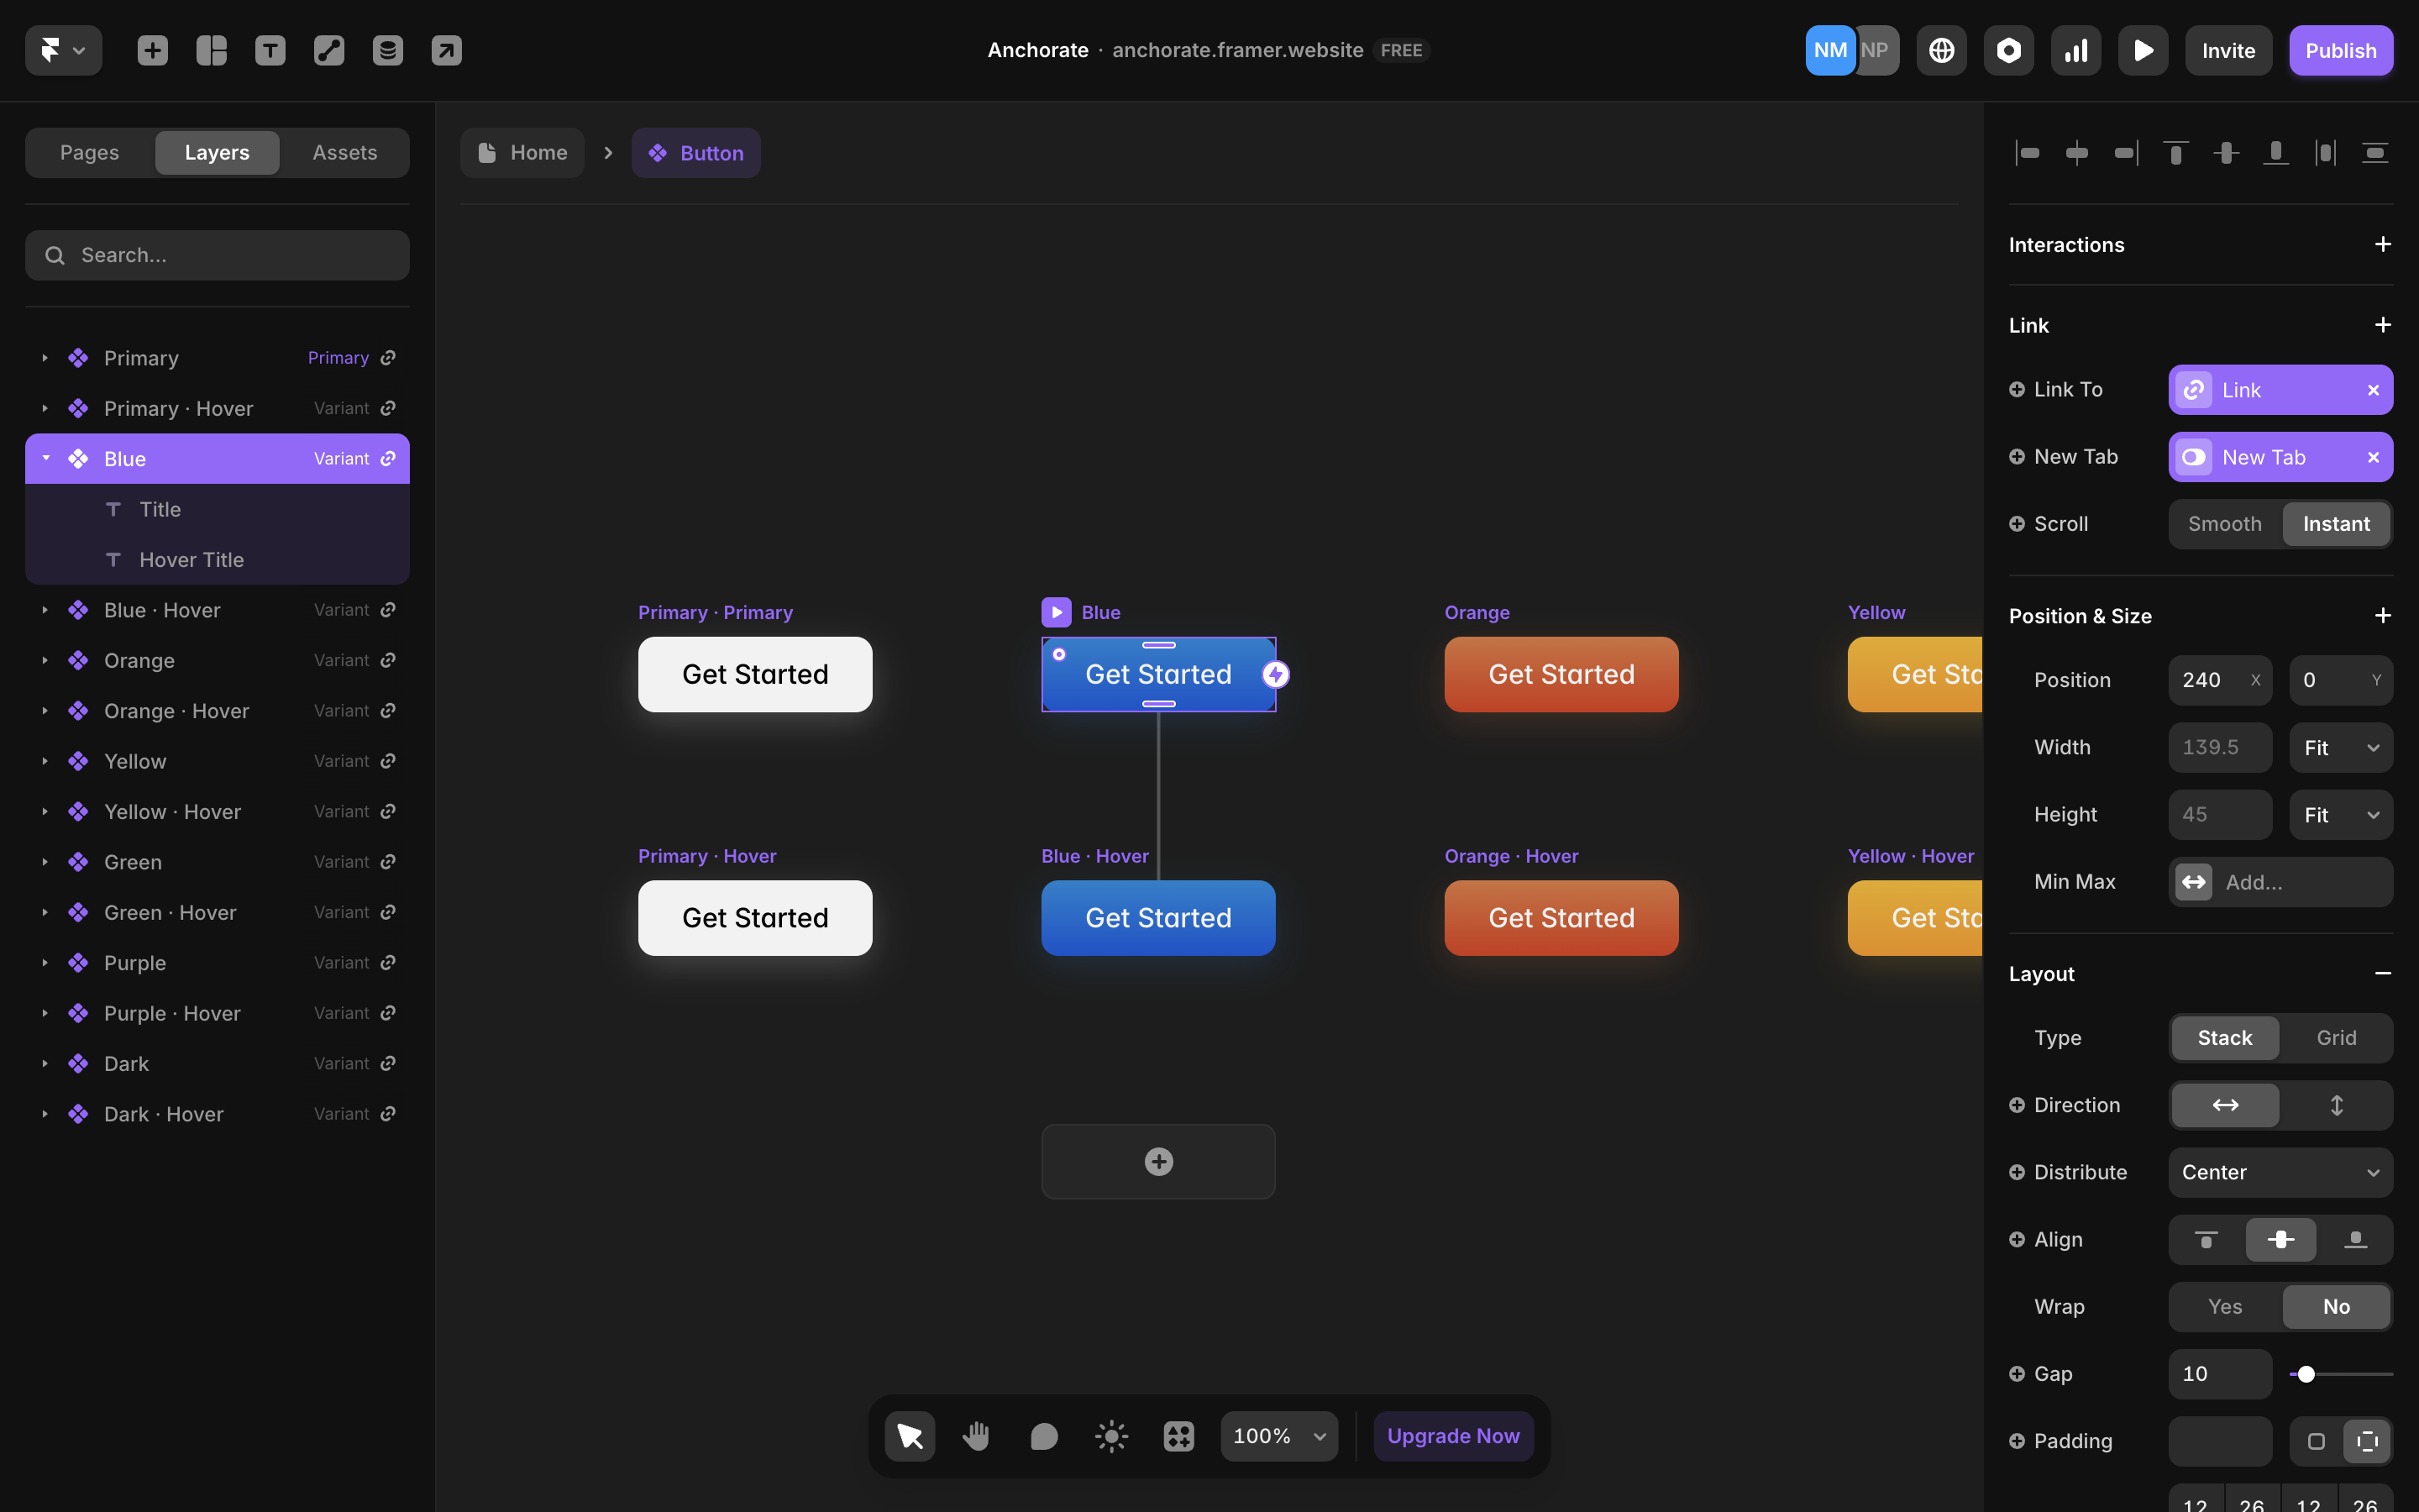Open the Distribute Center dropdown
This screenshot has height=1512, width=2419.
tap(2280, 1172)
